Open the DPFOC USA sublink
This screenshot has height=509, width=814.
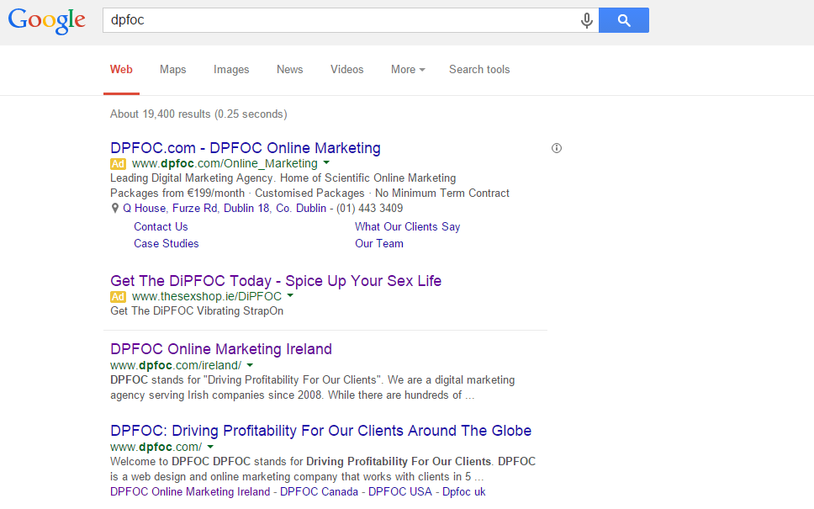tap(400, 492)
